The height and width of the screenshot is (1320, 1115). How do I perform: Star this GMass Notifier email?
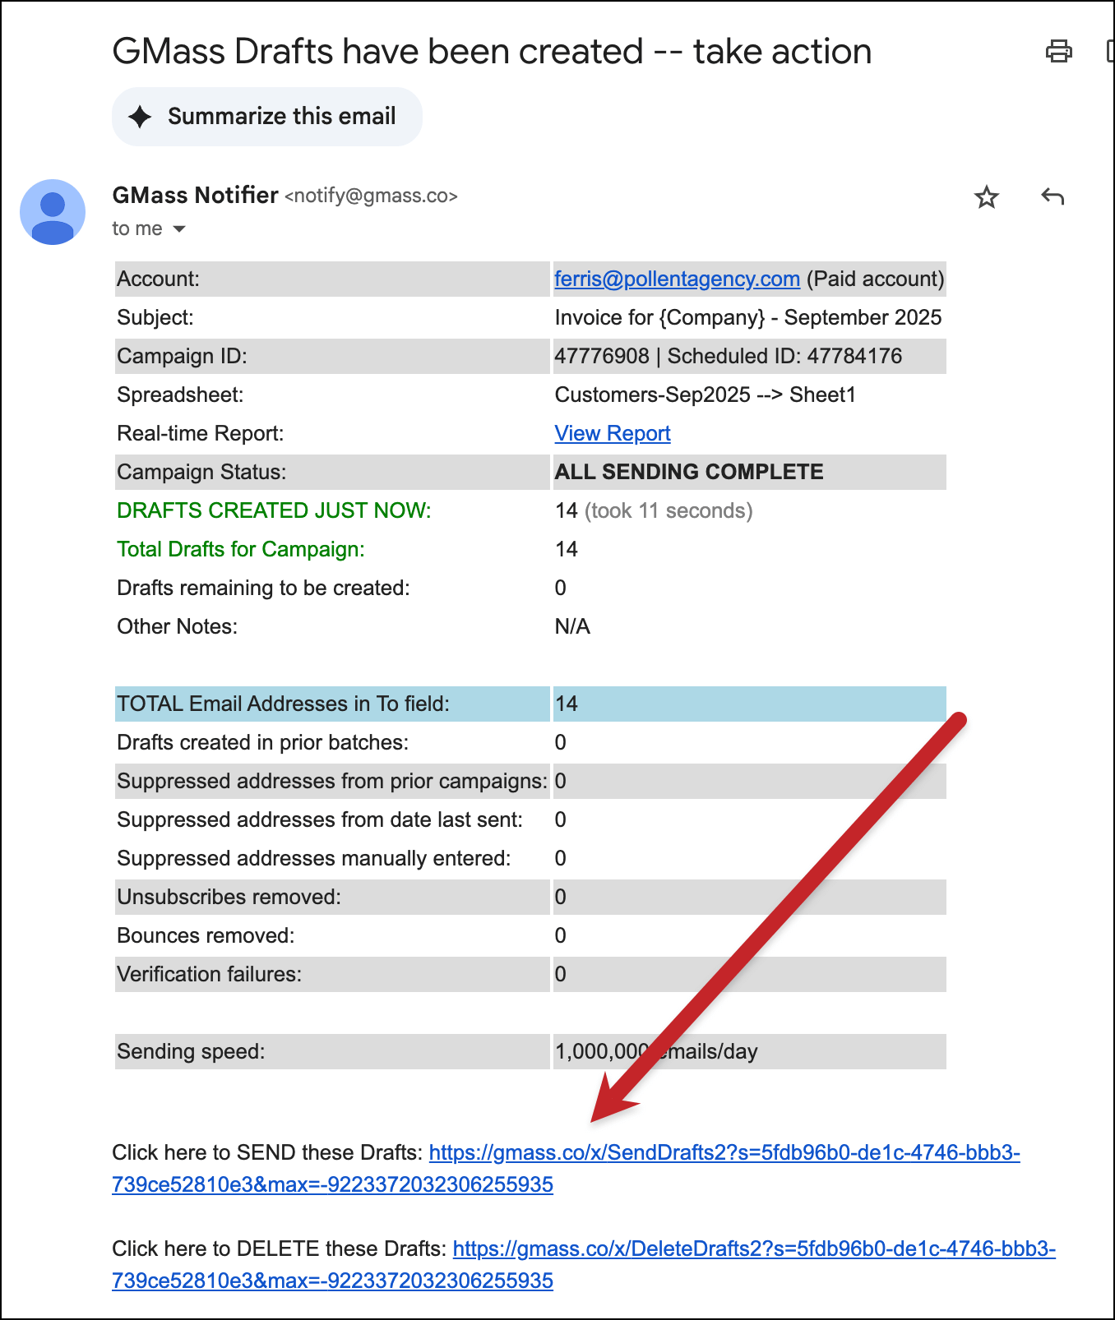pyautogui.click(x=986, y=197)
